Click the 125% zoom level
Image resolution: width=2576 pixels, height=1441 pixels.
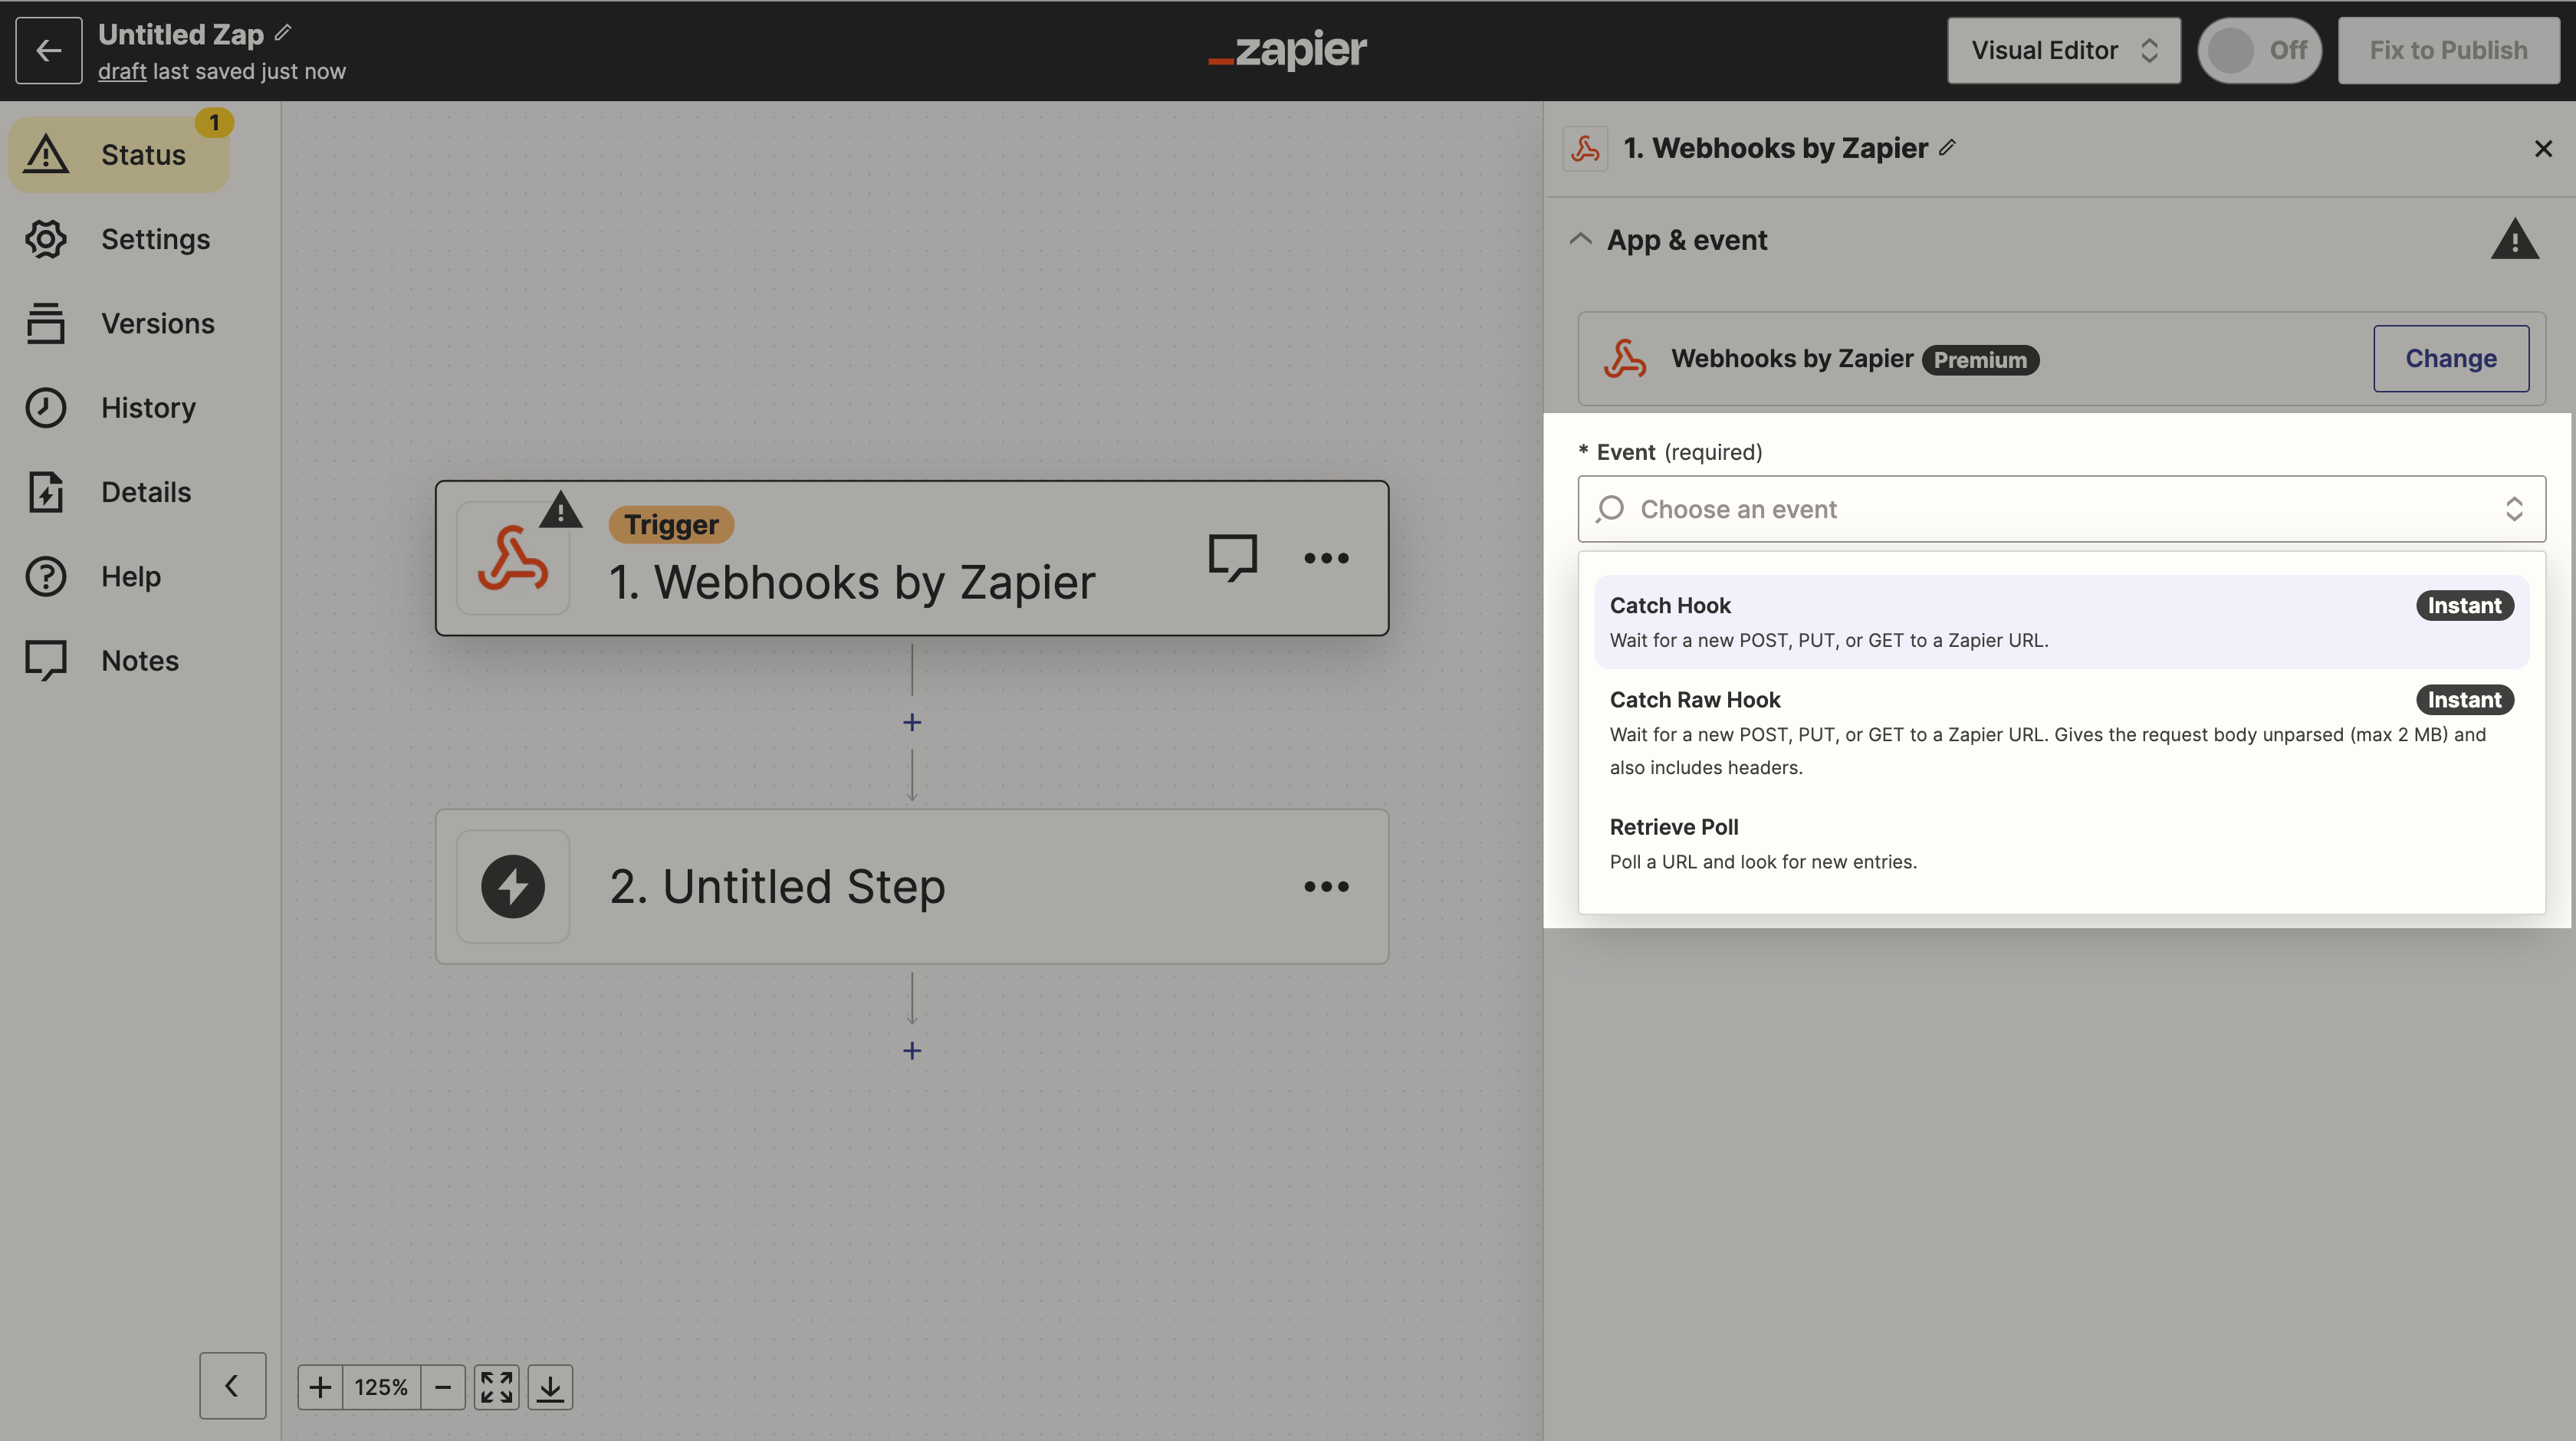(x=381, y=1387)
